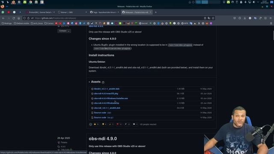Go to the Firefox home page
This screenshot has width=274, height=154.
19,18
